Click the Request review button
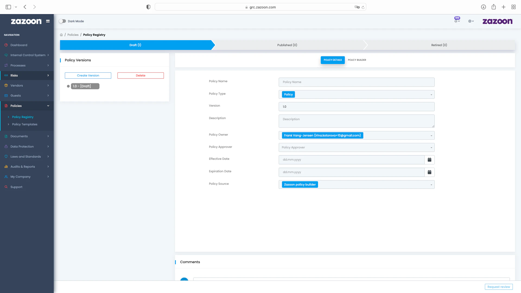The image size is (521, 293). (x=499, y=287)
